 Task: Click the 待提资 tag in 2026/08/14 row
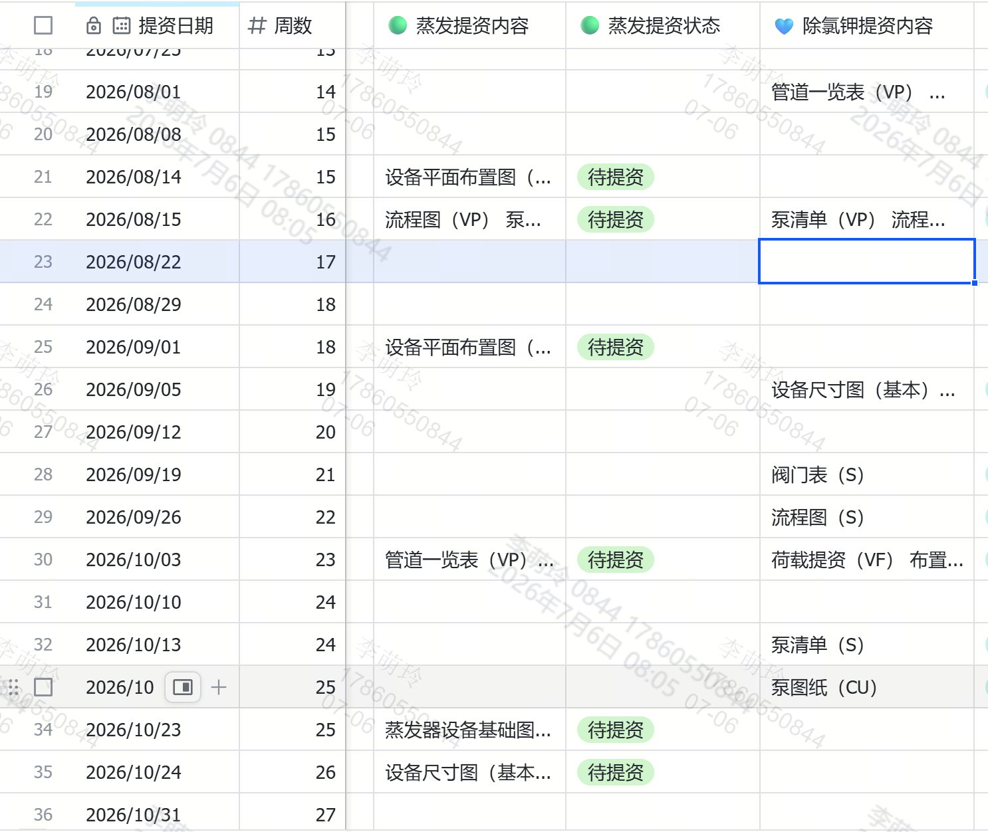(616, 177)
